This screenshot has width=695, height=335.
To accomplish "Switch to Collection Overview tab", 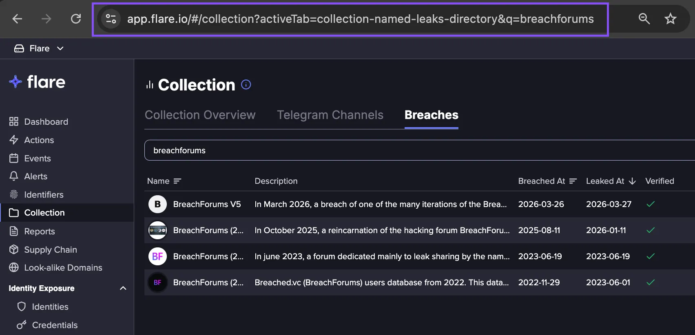I will [x=200, y=115].
